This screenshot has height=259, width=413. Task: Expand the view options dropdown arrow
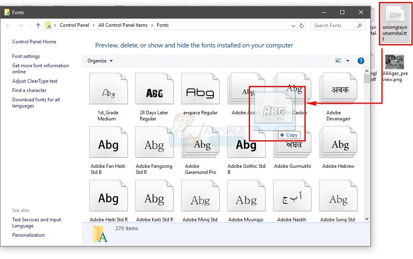[348, 61]
